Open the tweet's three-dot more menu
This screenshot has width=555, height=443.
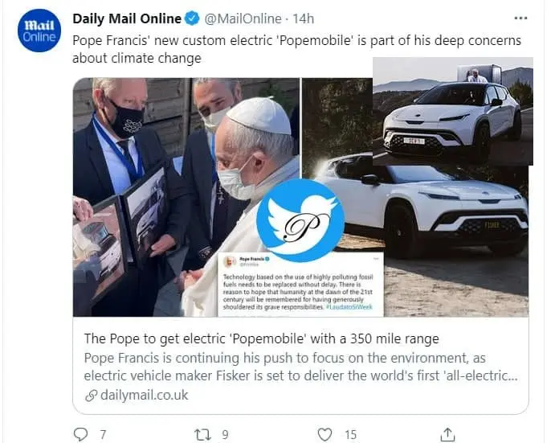tap(520, 18)
